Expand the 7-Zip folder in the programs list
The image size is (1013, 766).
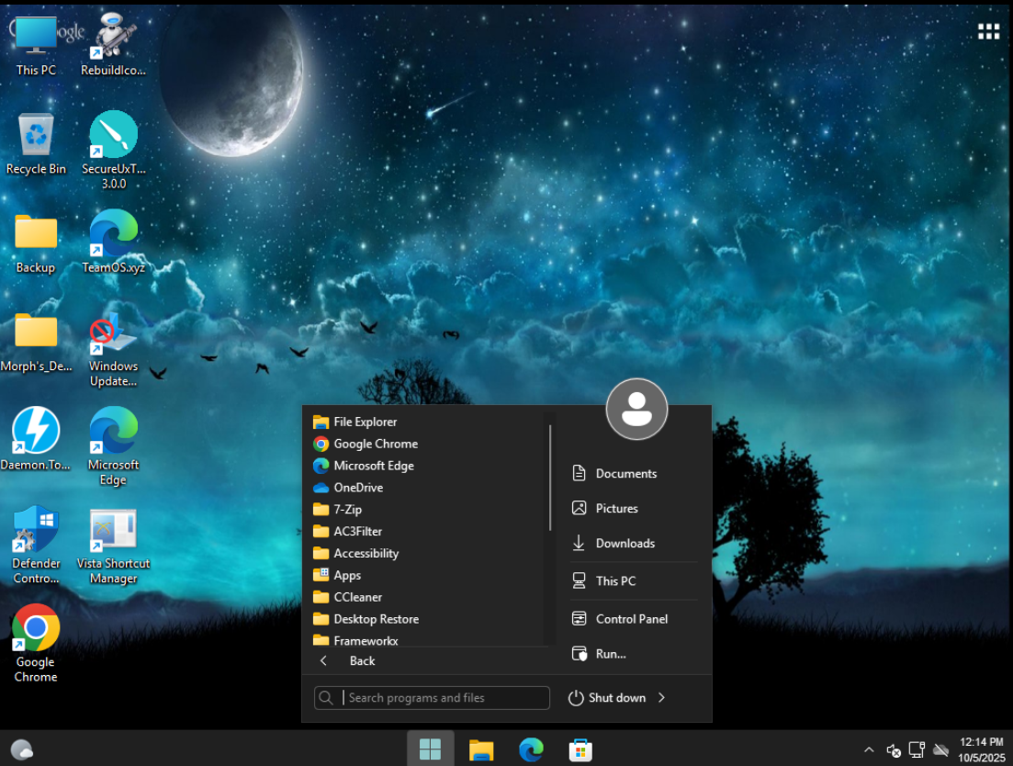(346, 510)
